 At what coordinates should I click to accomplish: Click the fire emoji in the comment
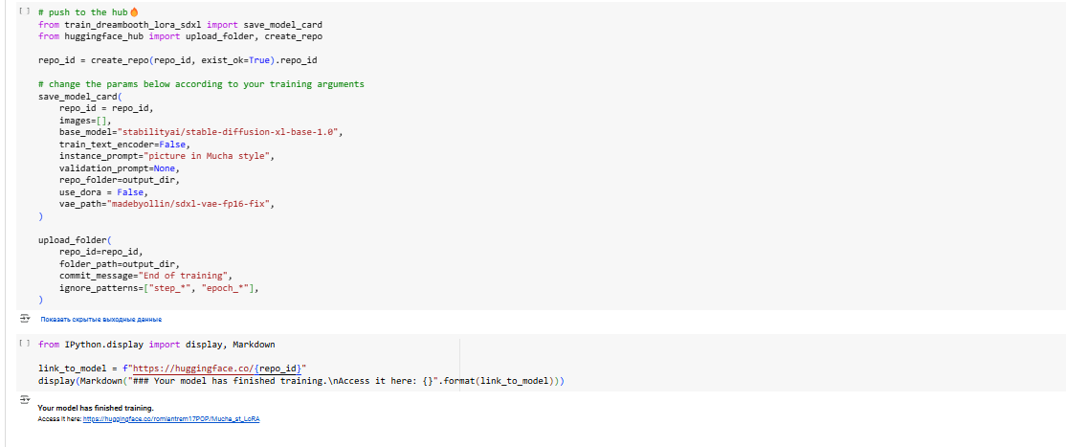pos(134,11)
